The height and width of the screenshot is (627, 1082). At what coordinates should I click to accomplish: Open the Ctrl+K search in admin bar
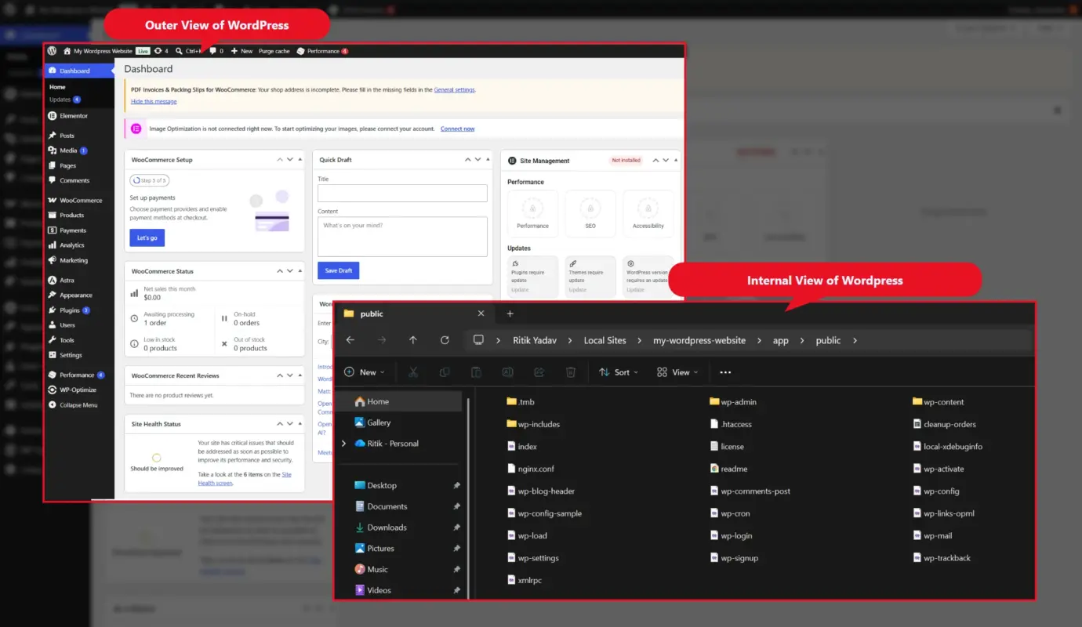[x=188, y=51]
